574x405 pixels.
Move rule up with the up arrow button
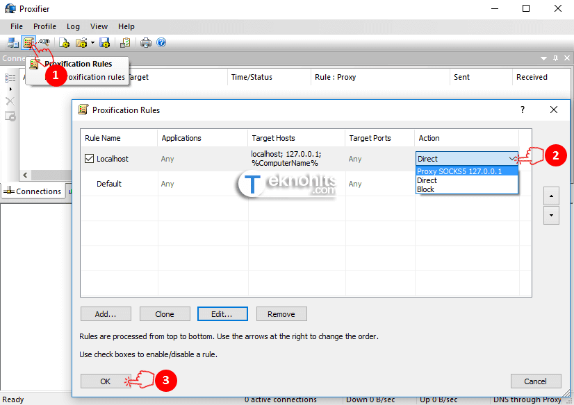(551, 196)
